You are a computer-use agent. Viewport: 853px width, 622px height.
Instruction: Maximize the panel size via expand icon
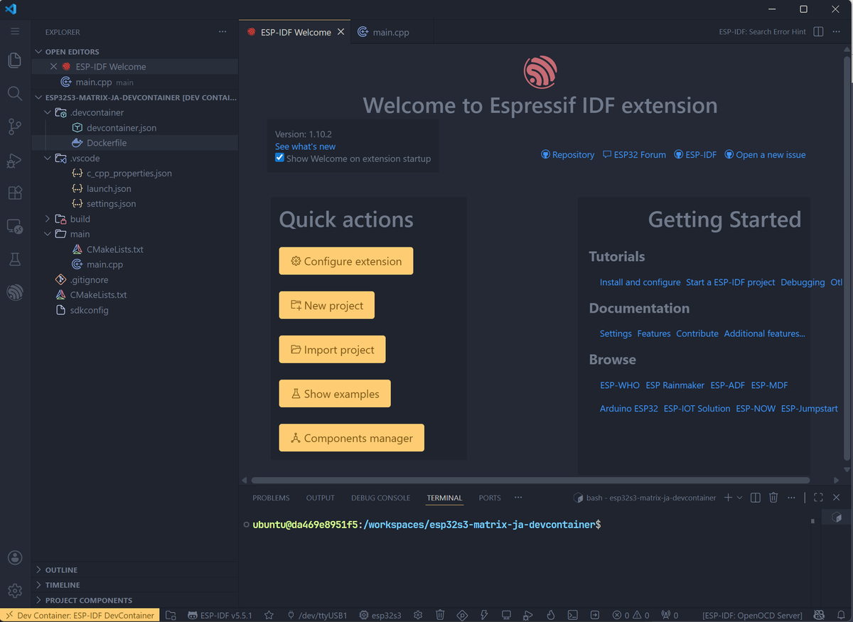coord(818,498)
